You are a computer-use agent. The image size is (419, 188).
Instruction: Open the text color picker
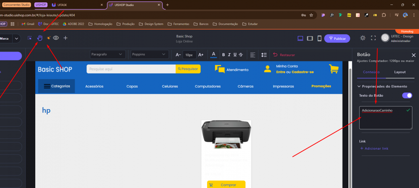(x=214, y=54)
